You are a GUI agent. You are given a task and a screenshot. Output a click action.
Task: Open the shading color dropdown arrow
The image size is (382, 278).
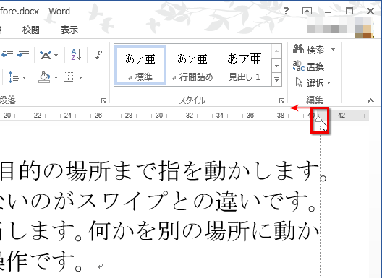(56, 77)
